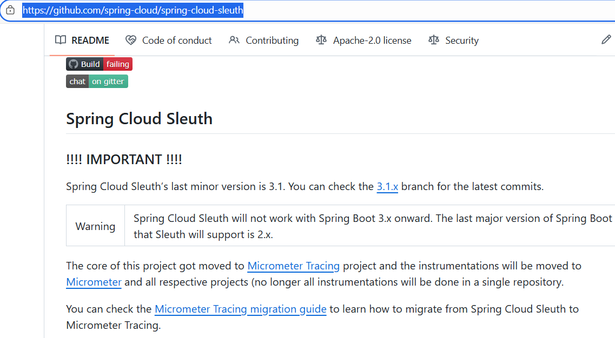Click the site information lock icon

click(x=10, y=10)
